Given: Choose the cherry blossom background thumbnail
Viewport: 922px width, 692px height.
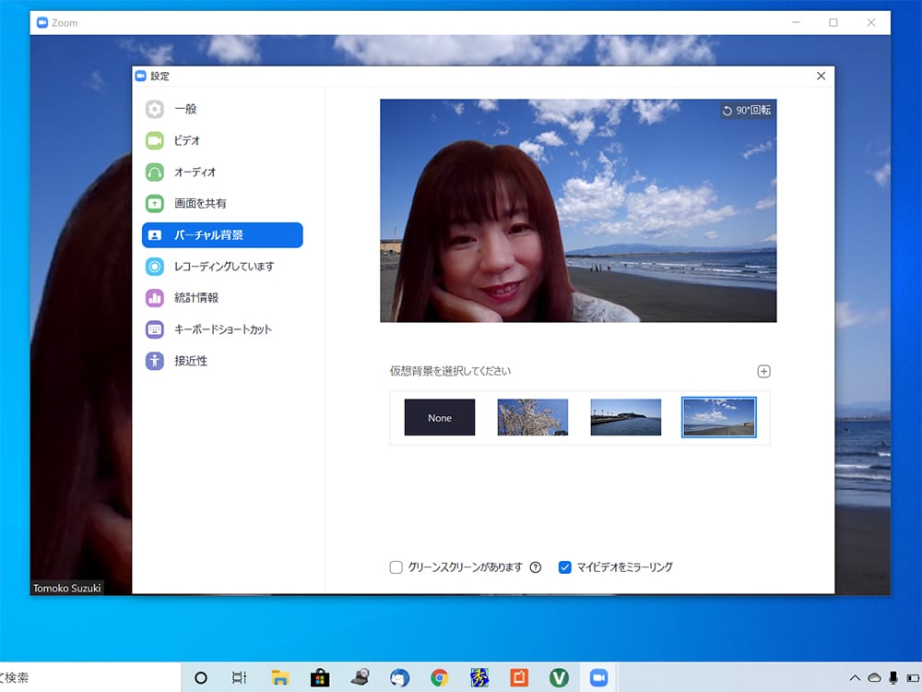Looking at the screenshot, I should (533, 417).
